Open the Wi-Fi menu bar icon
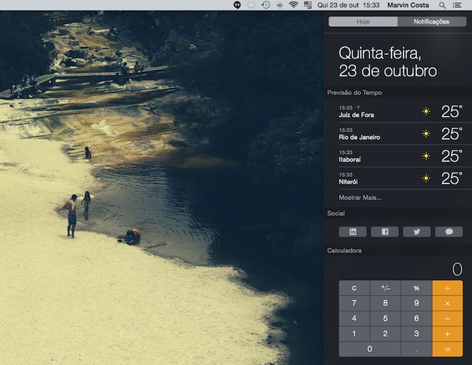The height and width of the screenshot is (365, 472). (293, 5)
